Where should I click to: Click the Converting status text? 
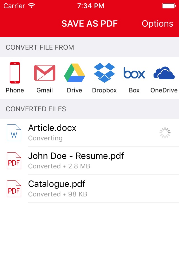coord(45,138)
